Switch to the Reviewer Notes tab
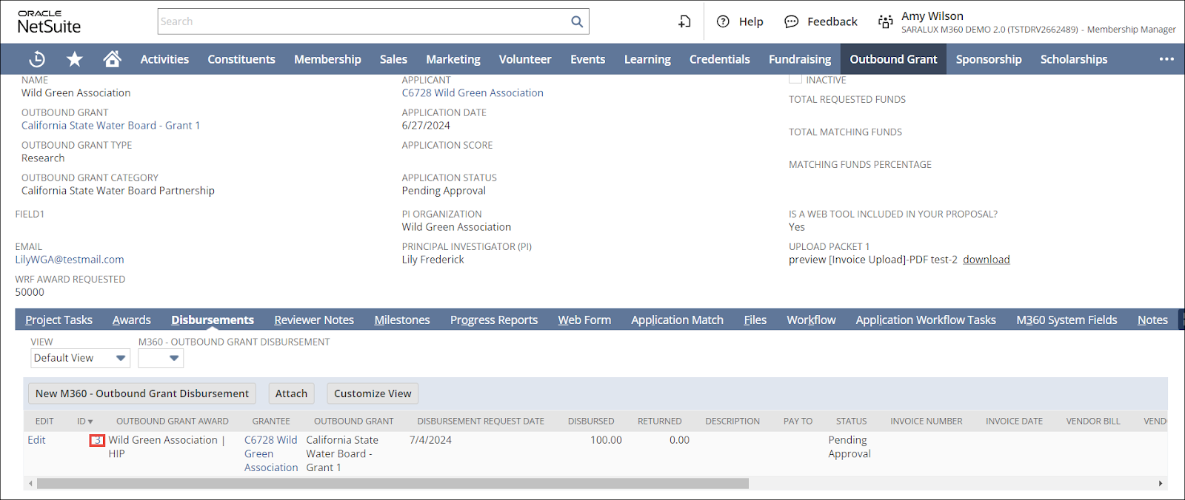This screenshot has height=500, width=1185. [x=314, y=320]
